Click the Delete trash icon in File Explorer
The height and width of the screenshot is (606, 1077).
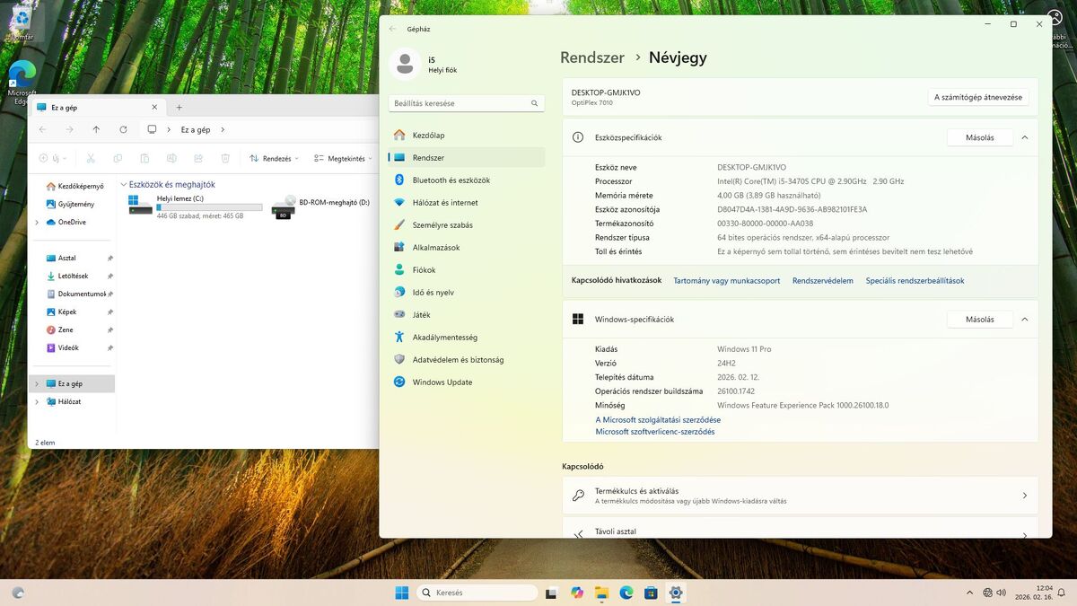point(225,158)
